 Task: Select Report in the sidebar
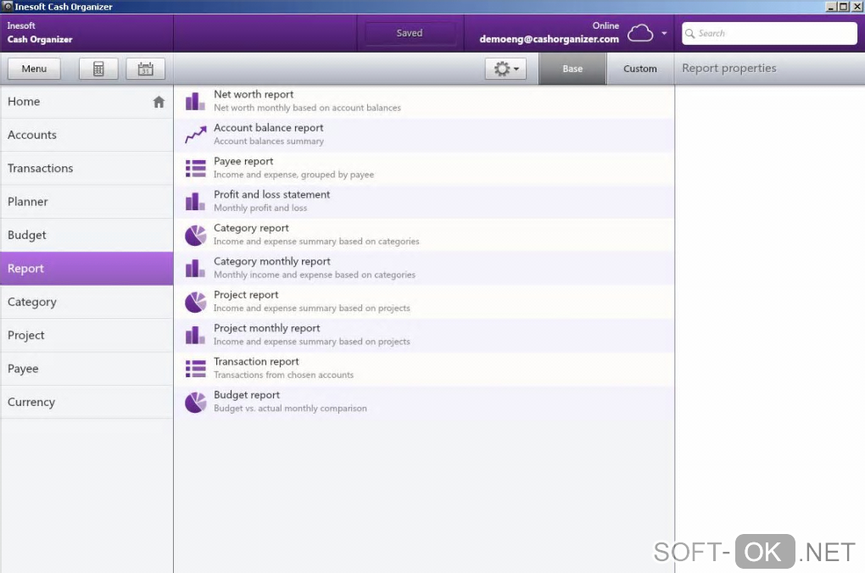86,269
